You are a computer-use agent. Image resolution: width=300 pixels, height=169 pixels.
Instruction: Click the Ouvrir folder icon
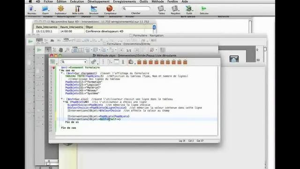pos(45,9)
